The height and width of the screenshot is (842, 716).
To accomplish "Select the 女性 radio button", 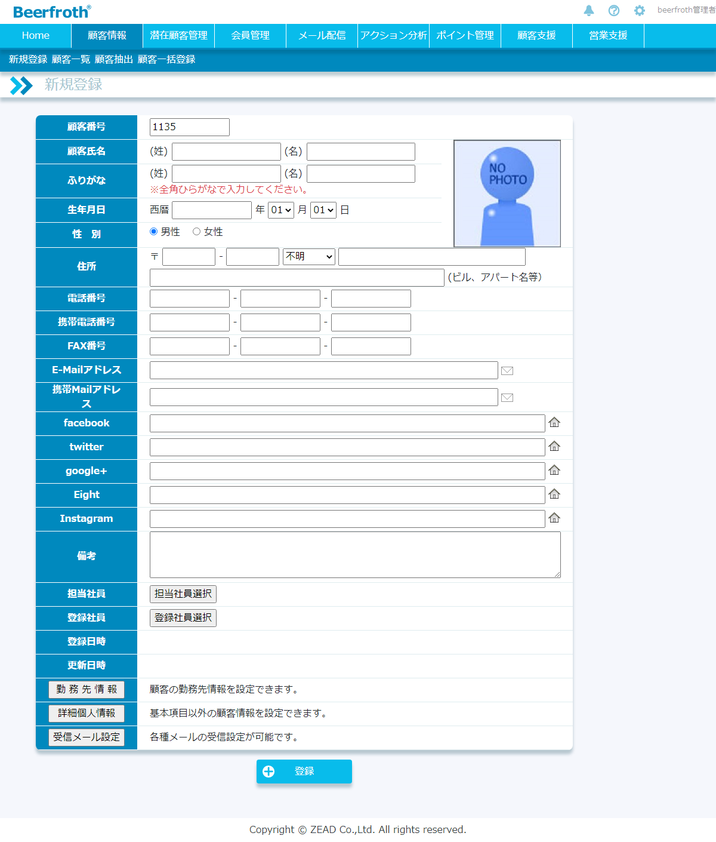I will [x=196, y=232].
